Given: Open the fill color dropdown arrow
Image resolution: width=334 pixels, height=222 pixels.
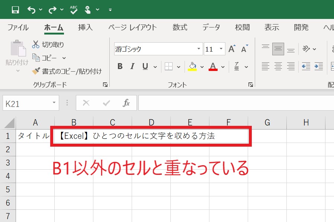Looking at the screenshot, I should pyautogui.click(x=202, y=67).
